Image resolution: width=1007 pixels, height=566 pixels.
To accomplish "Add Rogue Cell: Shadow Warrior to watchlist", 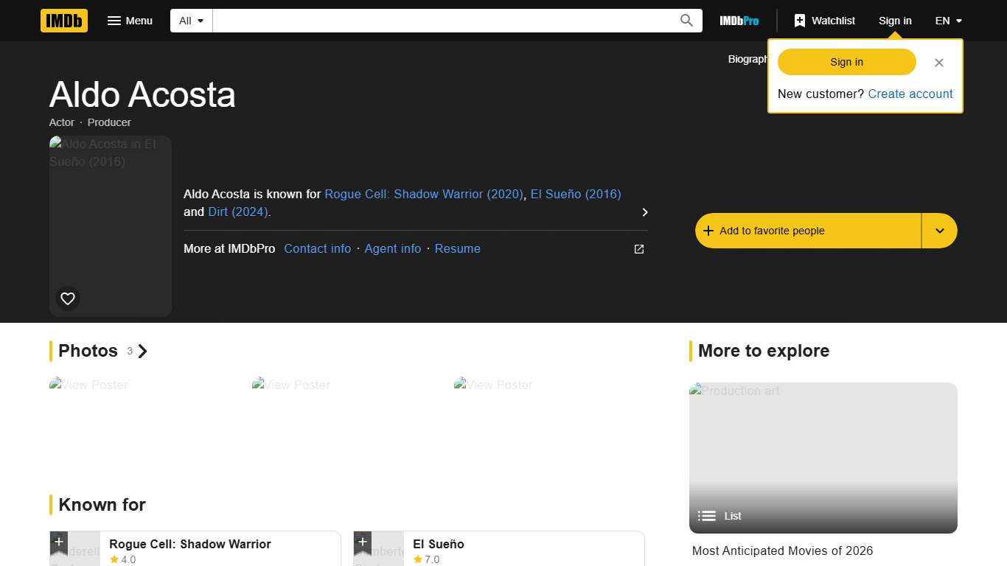I will click(x=58, y=541).
